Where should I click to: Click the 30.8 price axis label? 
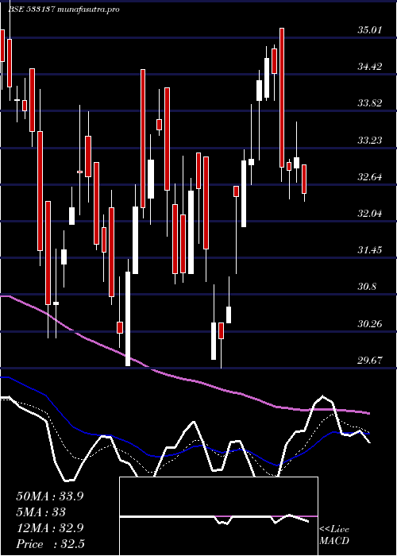click(x=367, y=287)
